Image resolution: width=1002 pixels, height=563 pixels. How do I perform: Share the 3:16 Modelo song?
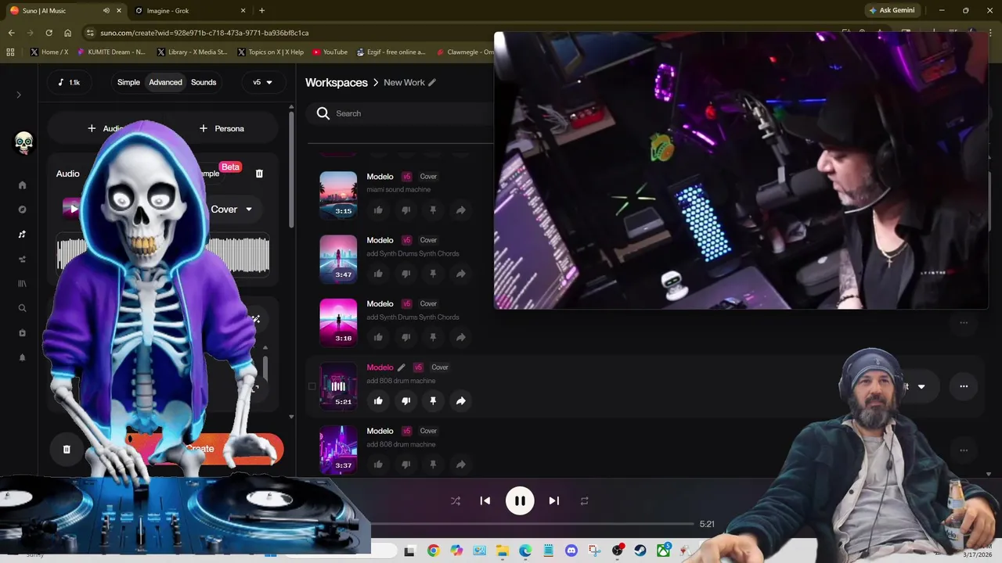point(460,337)
